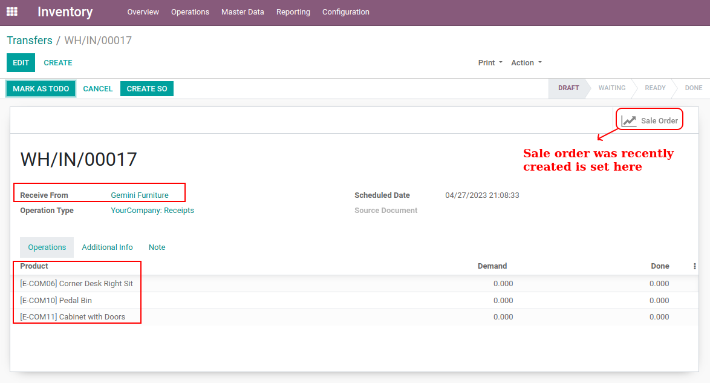Go to Inventory Overview
Viewport: 710px width, 383px height.
click(143, 12)
